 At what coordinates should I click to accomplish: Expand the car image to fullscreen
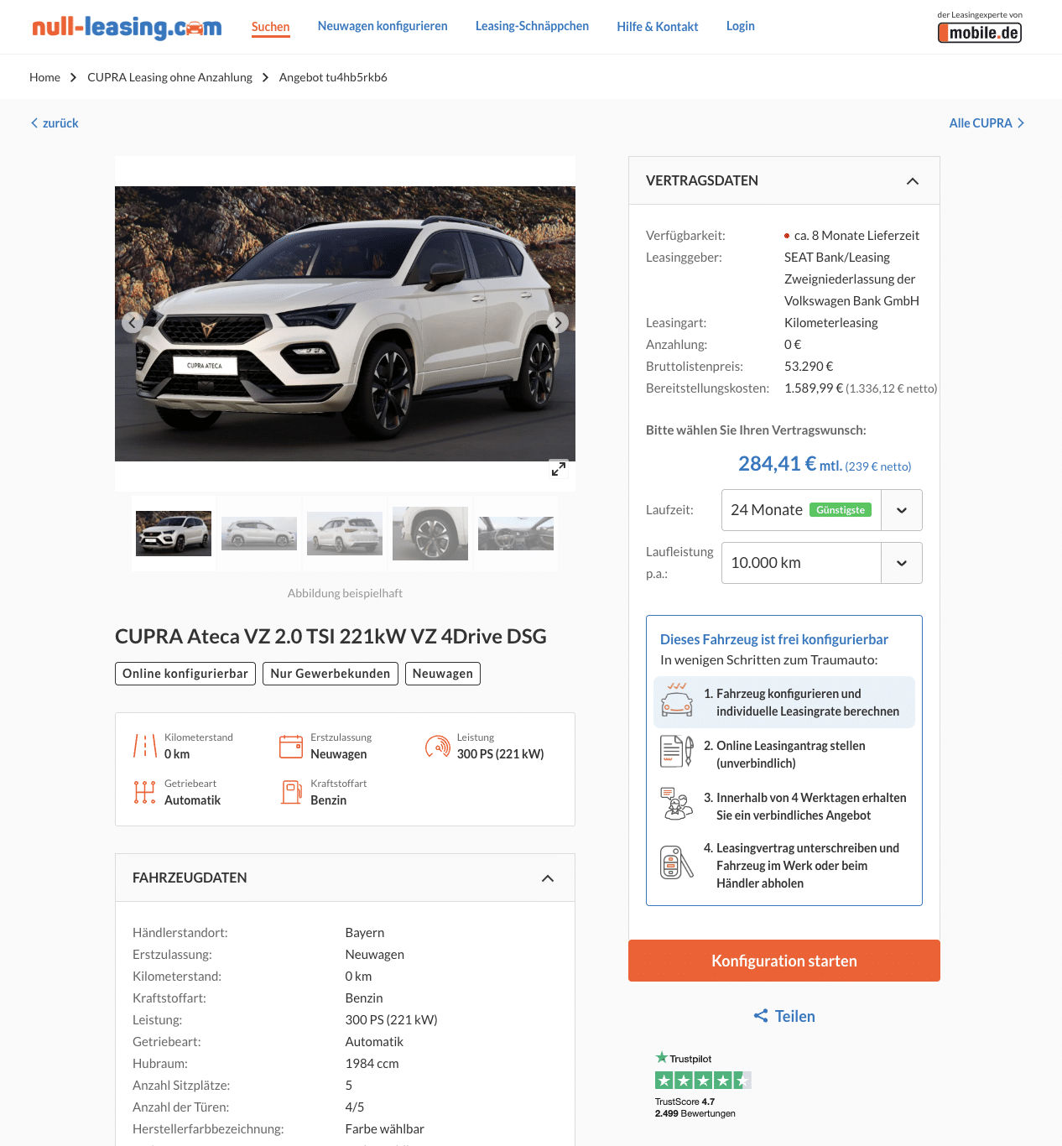point(559,468)
